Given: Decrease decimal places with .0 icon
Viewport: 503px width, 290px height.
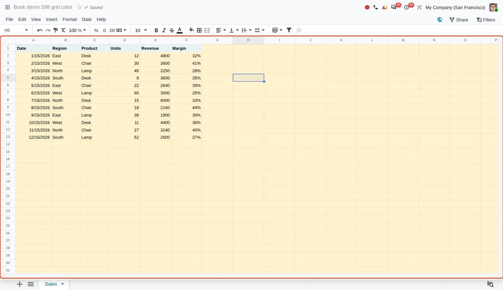Looking at the screenshot, I should pyautogui.click(x=104, y=30).
